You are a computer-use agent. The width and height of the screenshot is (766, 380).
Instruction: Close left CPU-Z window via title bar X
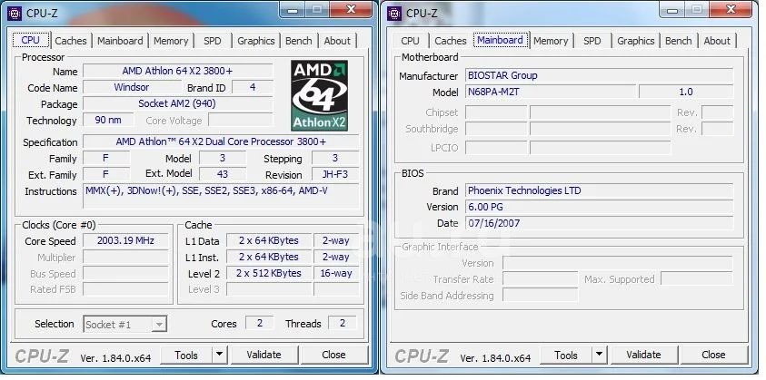click(351, 9)
